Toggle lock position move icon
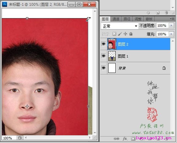Screen dimensions: 177x143 [x=125, y=34]
